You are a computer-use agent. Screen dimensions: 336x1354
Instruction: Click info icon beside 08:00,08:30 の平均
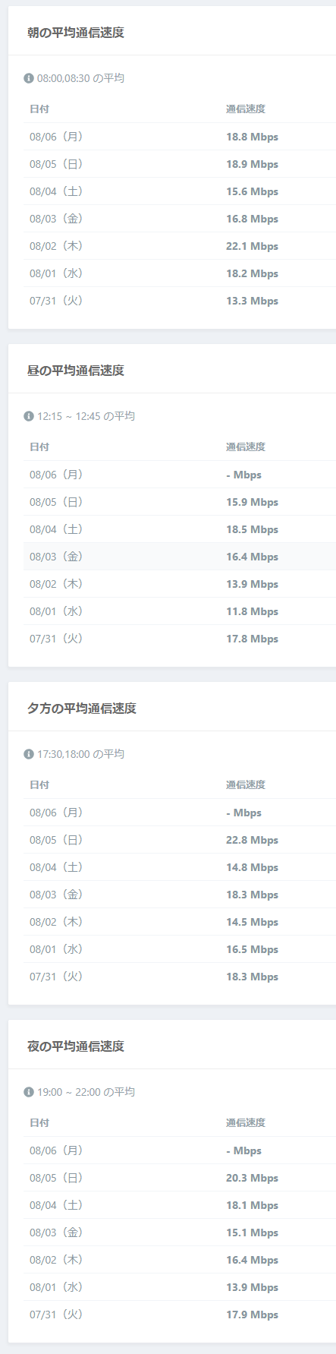pos(29,78)
